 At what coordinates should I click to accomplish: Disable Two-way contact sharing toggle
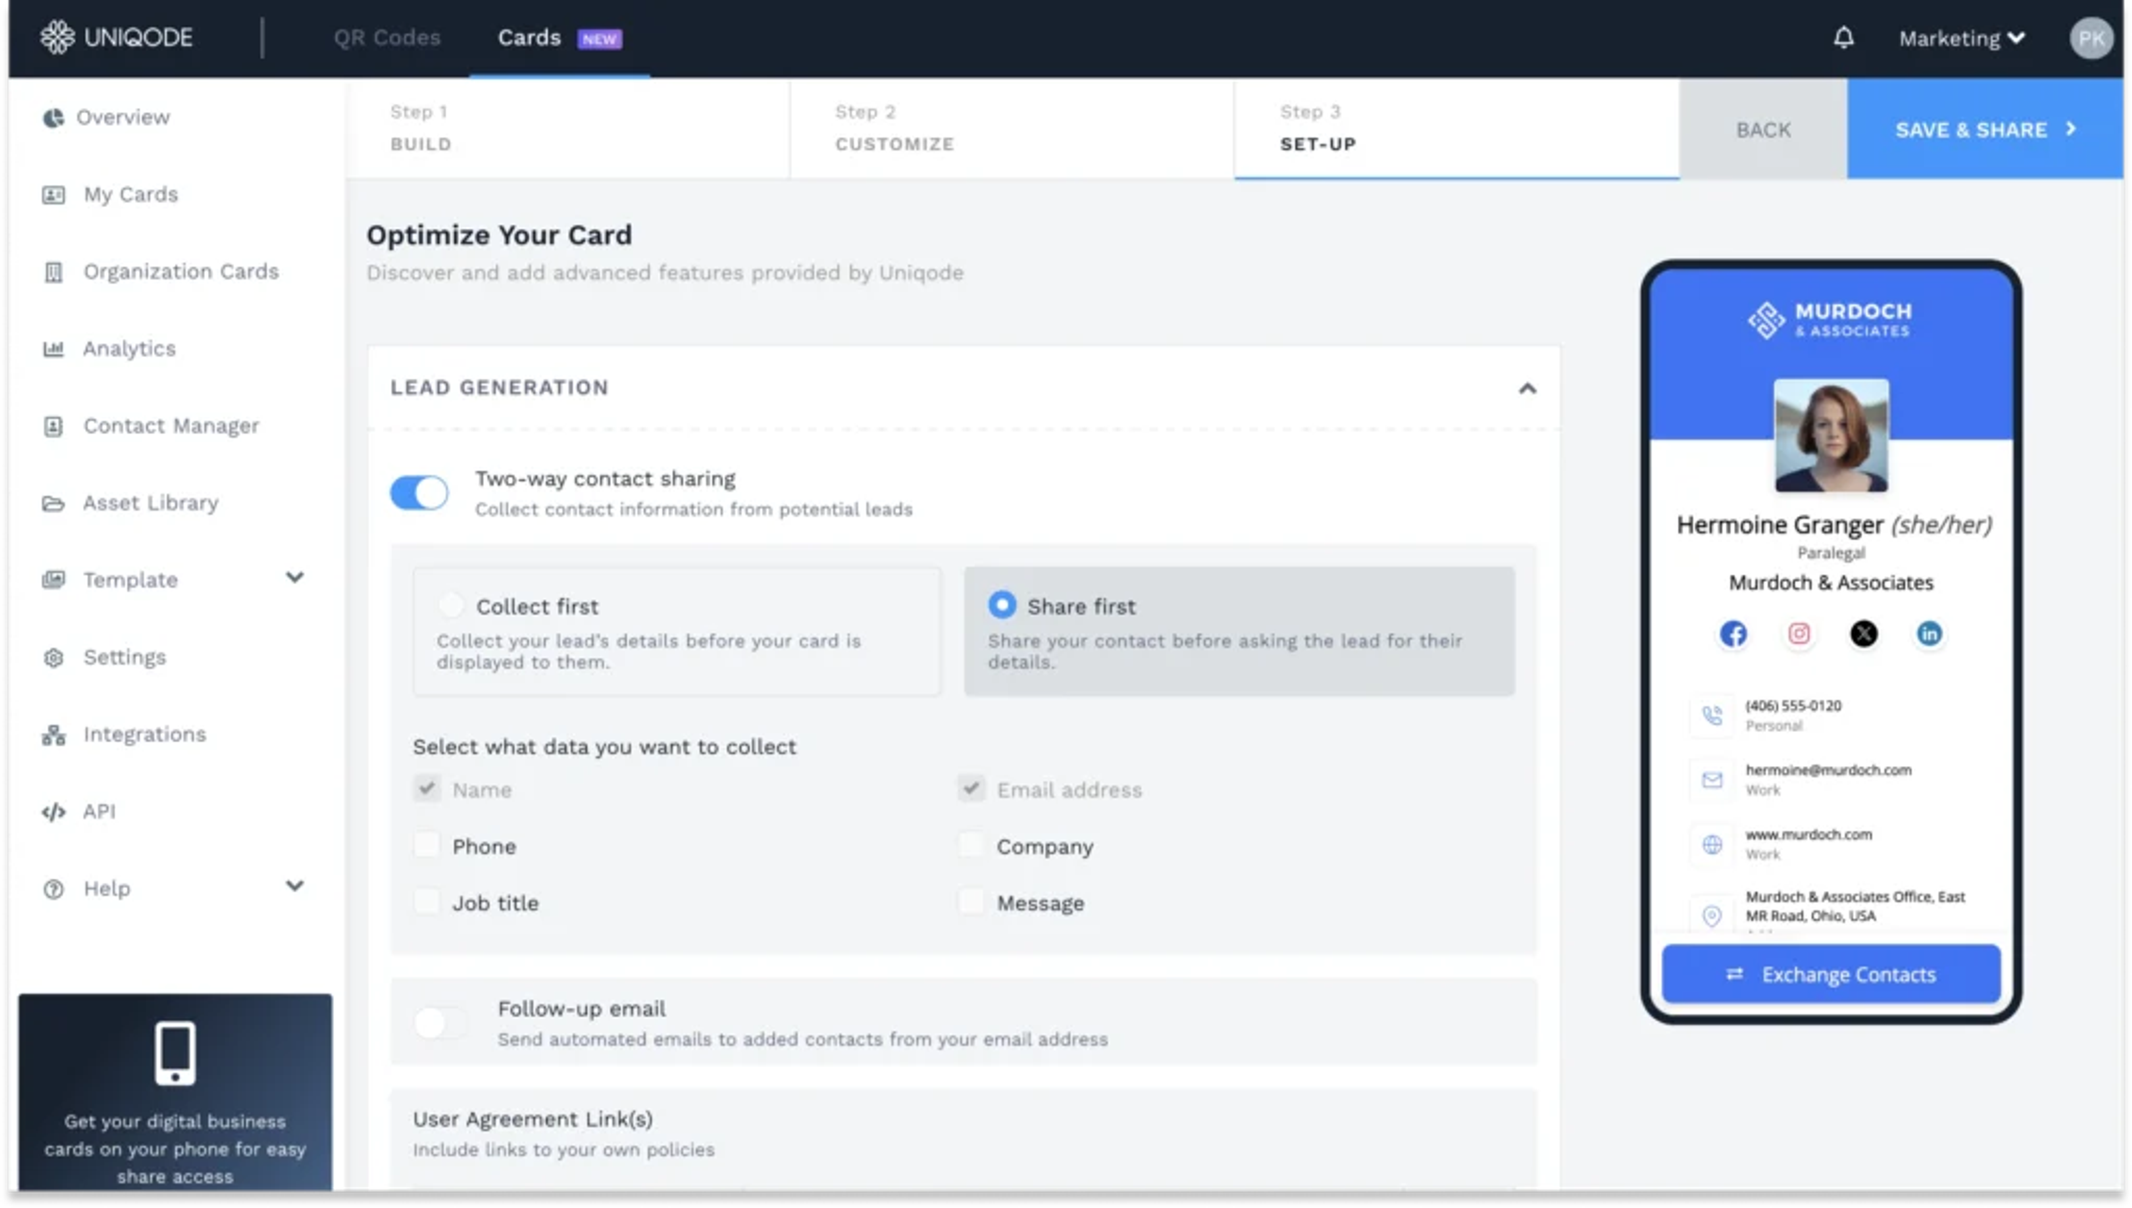coord(419,494)
